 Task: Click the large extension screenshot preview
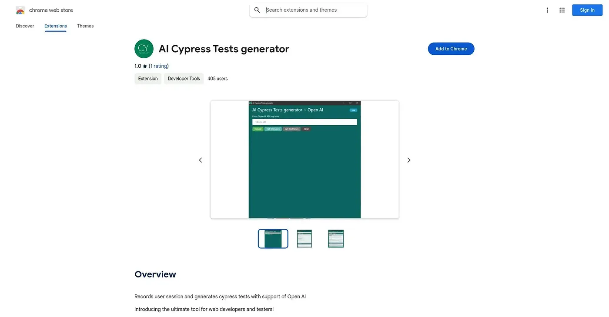(x=304, y=160)
